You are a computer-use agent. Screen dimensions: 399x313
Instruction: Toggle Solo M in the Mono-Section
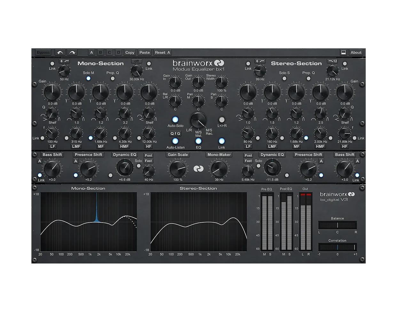coord(88,78)
